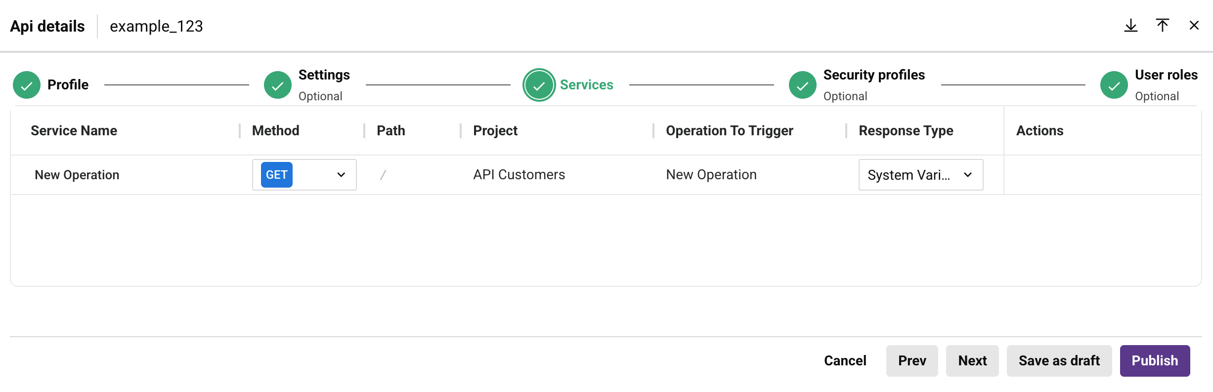Click the Service Name column header
The width and height of the screenshot is (1213, 392).
(x=74, y=131)
